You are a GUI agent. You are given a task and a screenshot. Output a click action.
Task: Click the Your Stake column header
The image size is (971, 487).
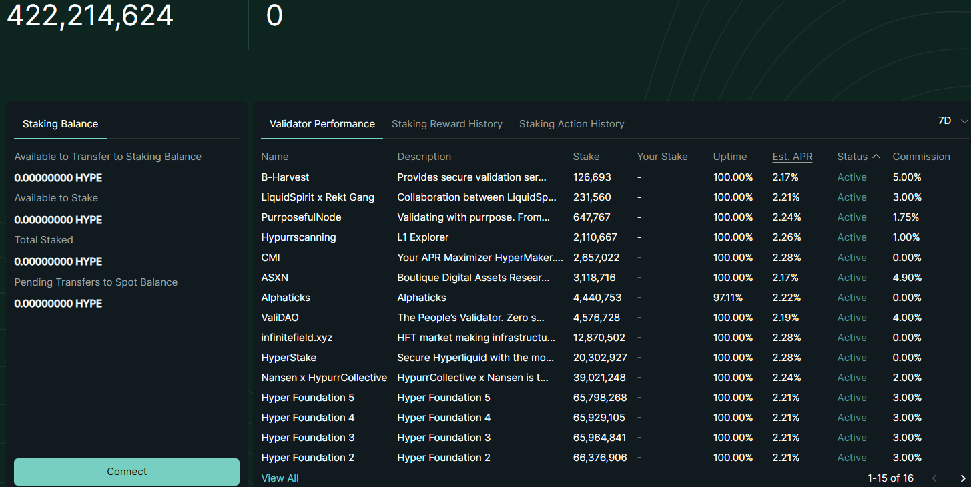coord(663,157)
